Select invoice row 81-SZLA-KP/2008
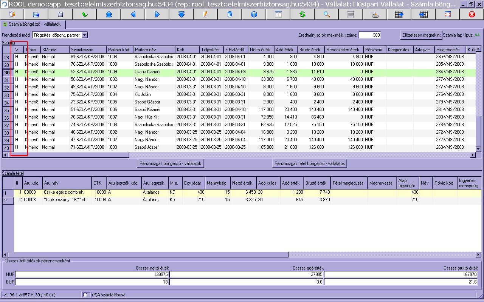The image size is (484, 302). (87, 57)
